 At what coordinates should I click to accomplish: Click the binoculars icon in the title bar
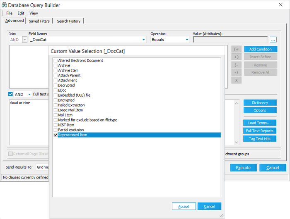4,5
